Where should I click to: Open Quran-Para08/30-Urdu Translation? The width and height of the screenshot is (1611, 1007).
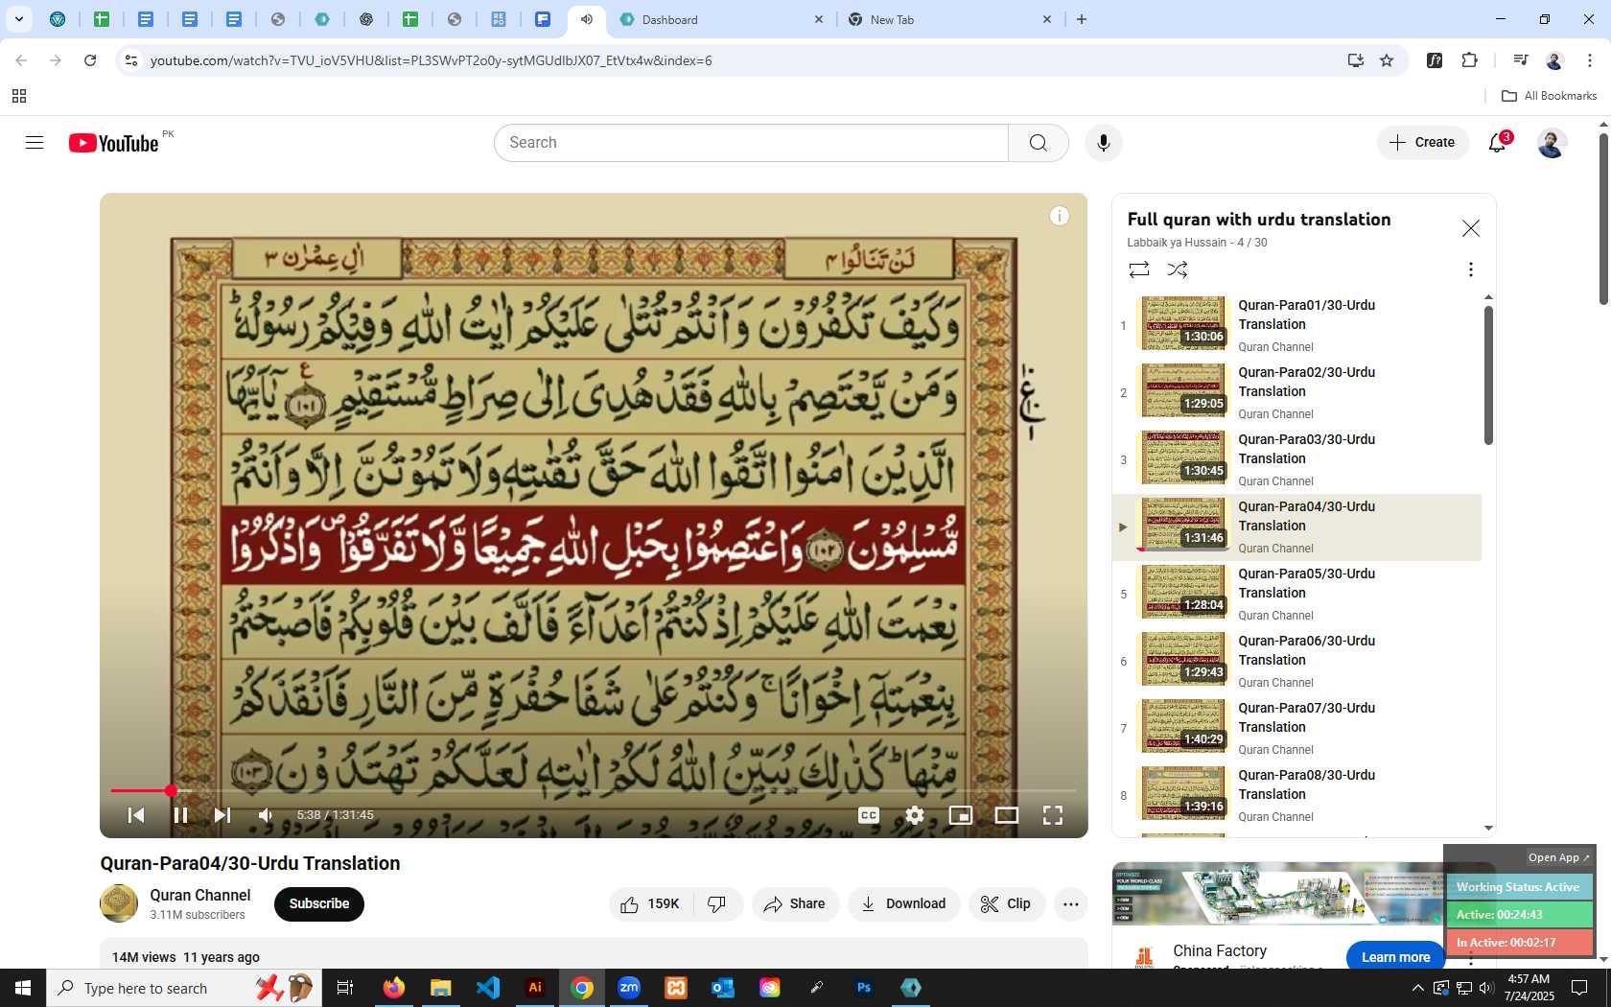1297,796
